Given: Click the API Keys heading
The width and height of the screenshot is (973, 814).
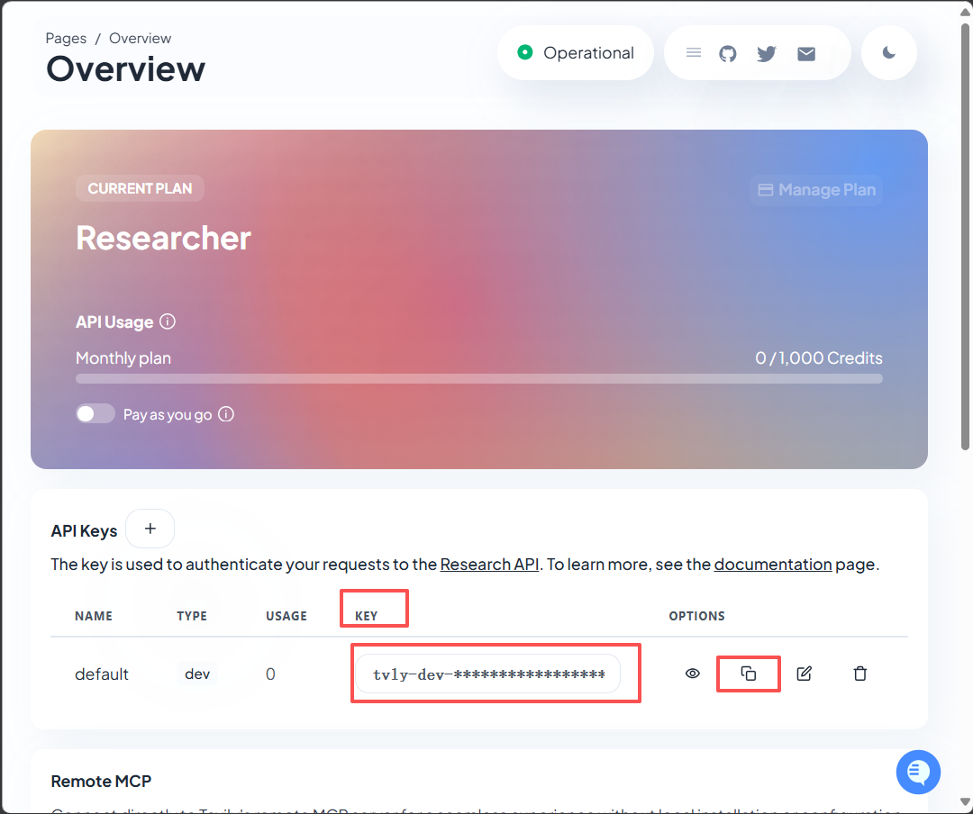Looking at the screenshot, I should pos(85,531).
